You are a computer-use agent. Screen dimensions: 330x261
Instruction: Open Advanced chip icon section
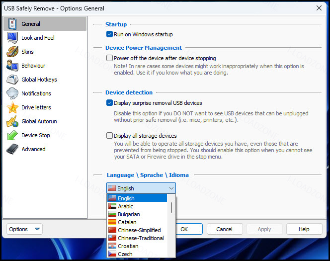point(12,149)
